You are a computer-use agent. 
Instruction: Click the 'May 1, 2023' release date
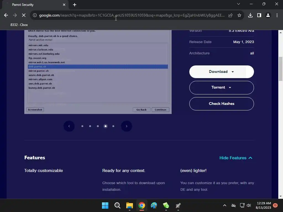243,42
